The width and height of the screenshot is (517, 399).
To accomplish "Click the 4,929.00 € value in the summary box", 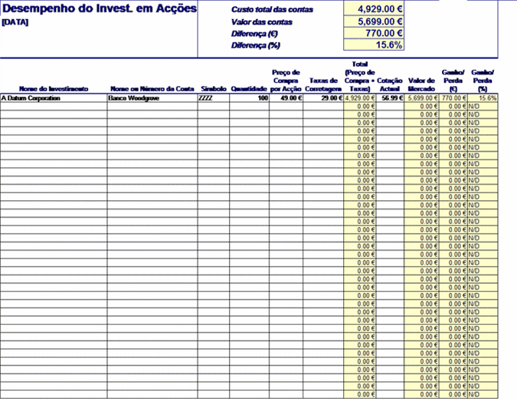I will (x=374, y=8).
